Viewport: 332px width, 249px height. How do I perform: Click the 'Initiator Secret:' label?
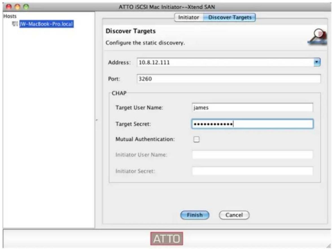tap(135, 171)
